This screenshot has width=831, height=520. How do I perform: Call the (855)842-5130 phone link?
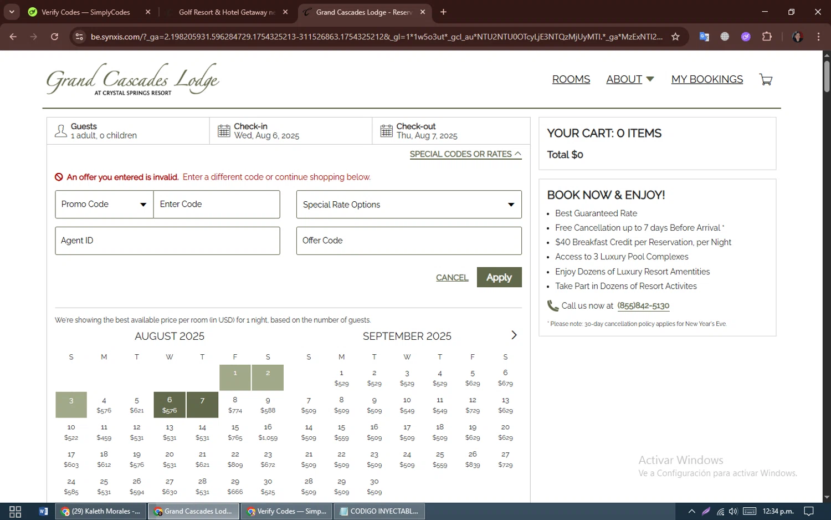coord(643,305)
